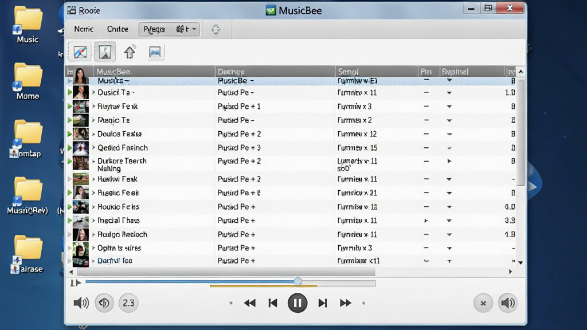The height and width of the screenshot is (330, 587).
Task: Open the alrase desktop folder
Action: (27, 254)
